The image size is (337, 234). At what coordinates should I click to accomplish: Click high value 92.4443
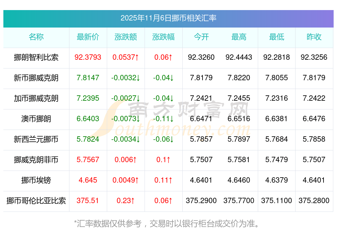coord(239,57)
